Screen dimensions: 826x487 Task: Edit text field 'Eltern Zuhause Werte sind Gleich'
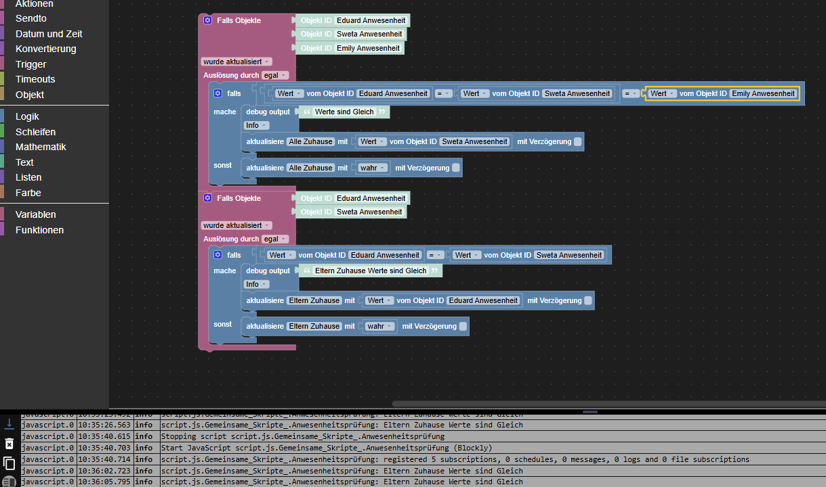tap(371, 271)
